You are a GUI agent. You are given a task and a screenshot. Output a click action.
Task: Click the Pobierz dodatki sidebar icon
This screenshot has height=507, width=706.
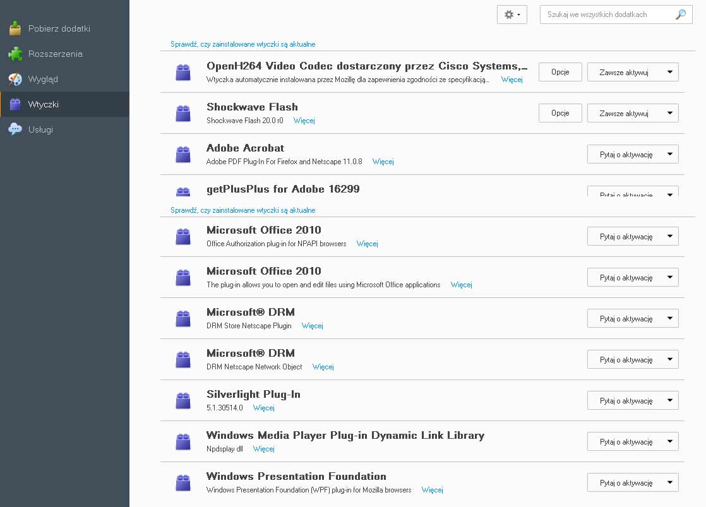[15, 28]
